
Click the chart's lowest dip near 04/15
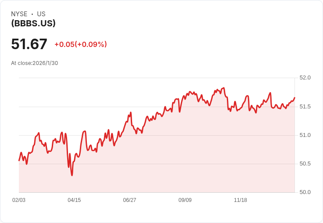pyautogui.click(x=72, y=175)
